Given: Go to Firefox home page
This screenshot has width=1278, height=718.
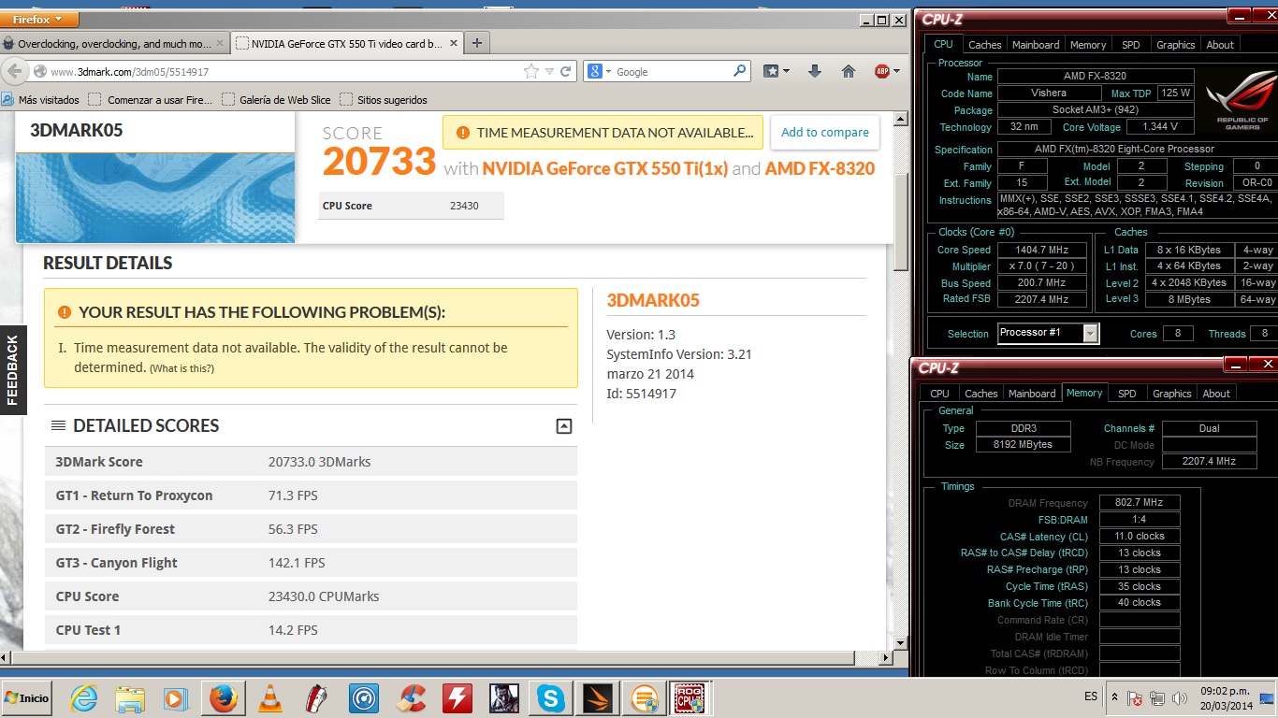Looking at the screenshot, I should pyautogui.click(x=849, y=71).
